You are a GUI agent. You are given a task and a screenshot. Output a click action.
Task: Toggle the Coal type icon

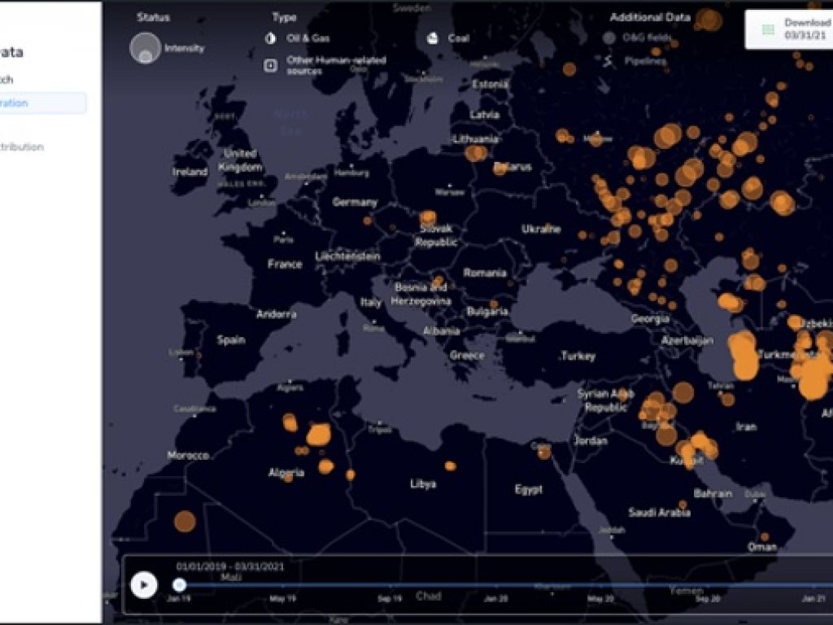(x=432, y=38)
